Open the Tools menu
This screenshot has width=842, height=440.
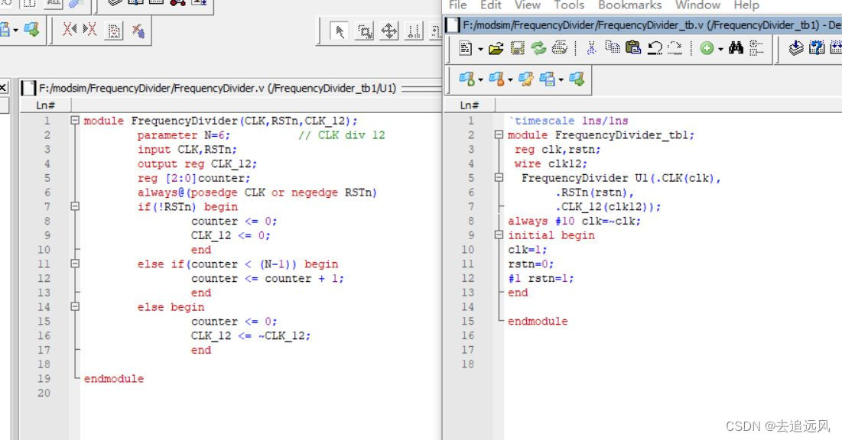569,5
